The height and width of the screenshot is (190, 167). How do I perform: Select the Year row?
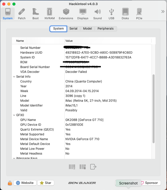click(82, 86)
